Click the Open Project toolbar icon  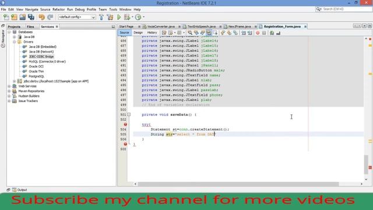coord(23,17)
